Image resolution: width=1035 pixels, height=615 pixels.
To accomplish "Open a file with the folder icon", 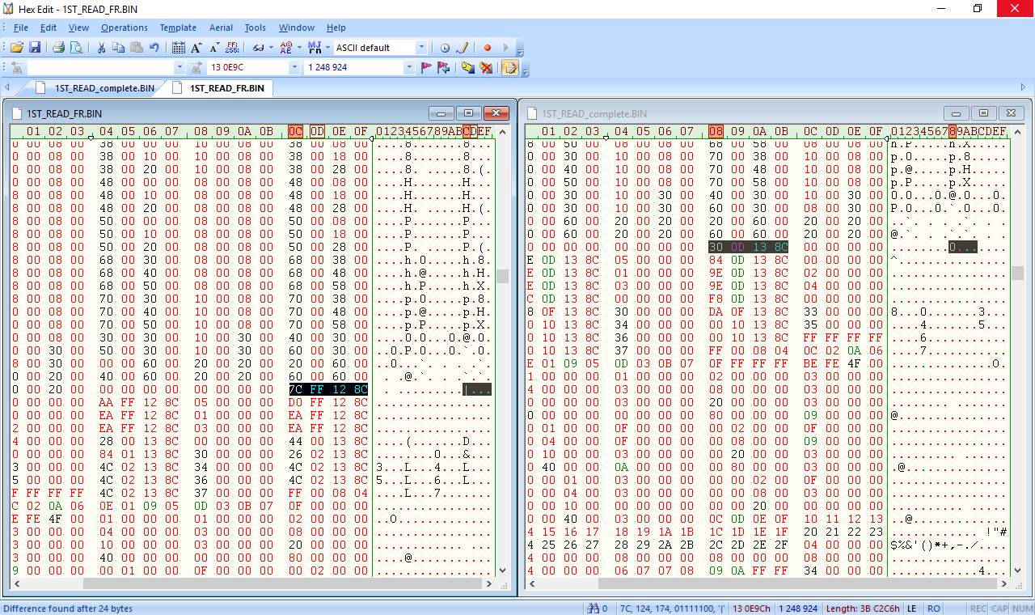I will (x=16, y=48).
